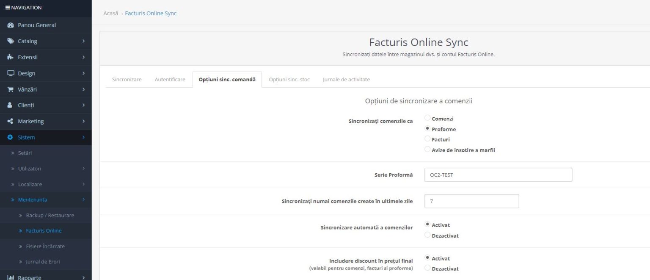
Task: Select the Comenzi radio option
Action: tap(427, 118)
